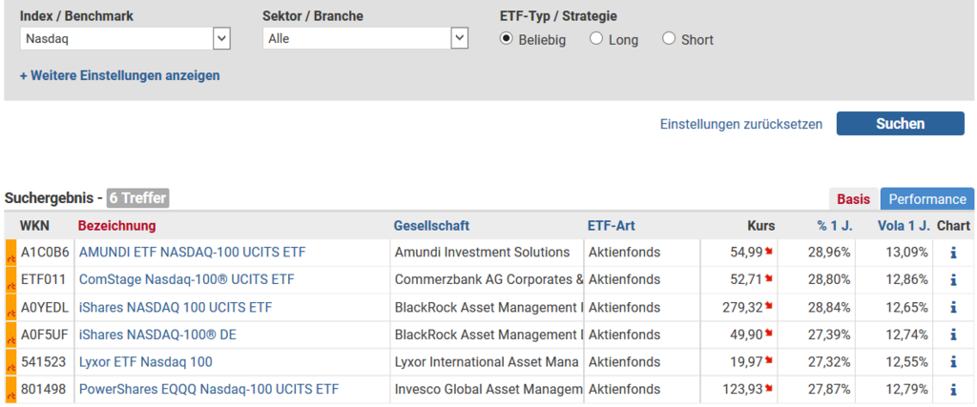The image size is (977, 407).
Task: Click orange marker icon beside WKN A1C0B6
Action: coord(10,253)
